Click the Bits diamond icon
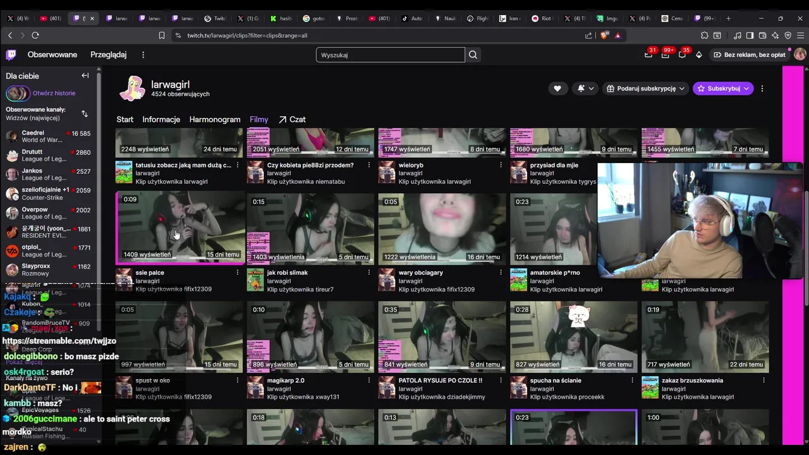Image resolution: width=809 pixels, height=455 pixels. 698,55
